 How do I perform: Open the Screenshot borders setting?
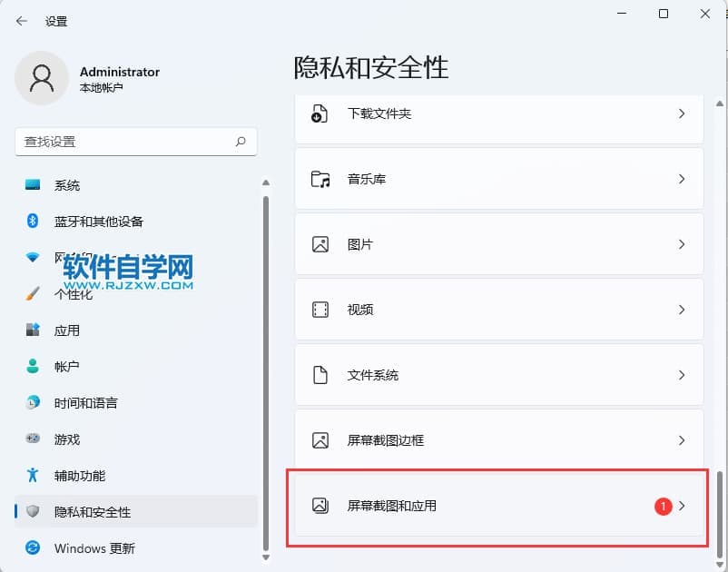[x=499, y=440]
